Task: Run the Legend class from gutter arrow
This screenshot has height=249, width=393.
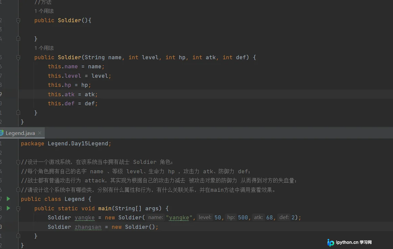Action: pos(8,199)
